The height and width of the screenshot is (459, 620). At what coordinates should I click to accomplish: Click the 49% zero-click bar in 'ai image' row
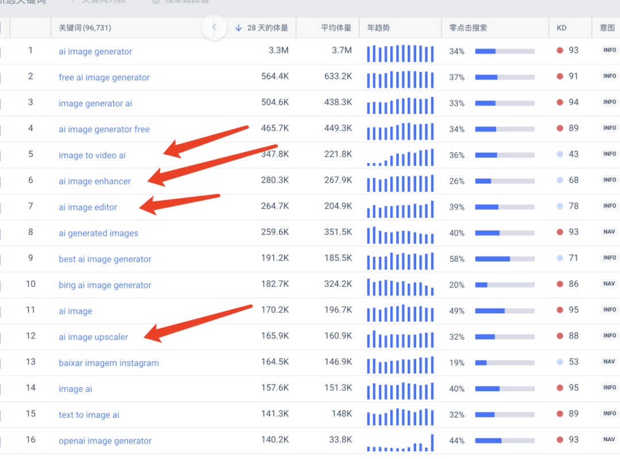tap(505, 311)
